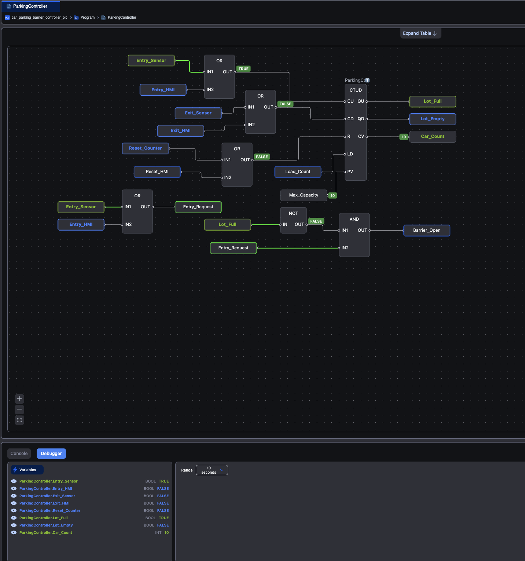Select the Reset_HMI variable node
This screenshot has height=561, width=525.
pyautogui.click(x=157, y=172)
